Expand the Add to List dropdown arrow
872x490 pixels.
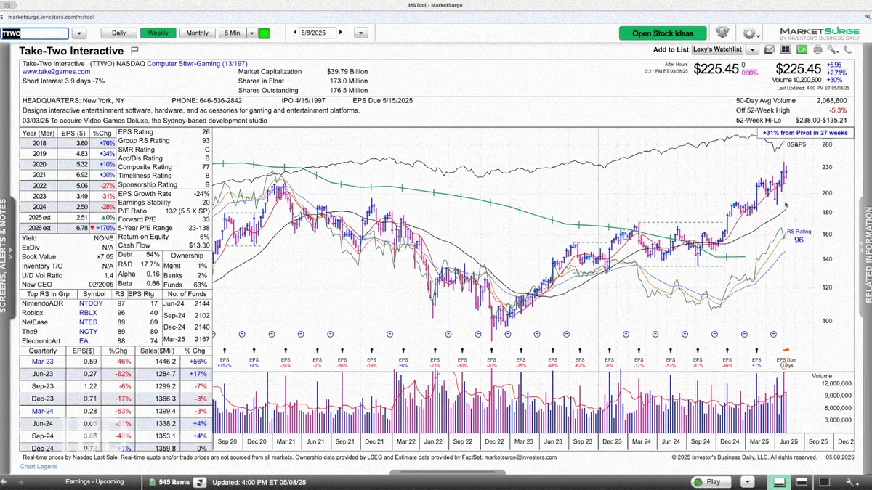752,49
